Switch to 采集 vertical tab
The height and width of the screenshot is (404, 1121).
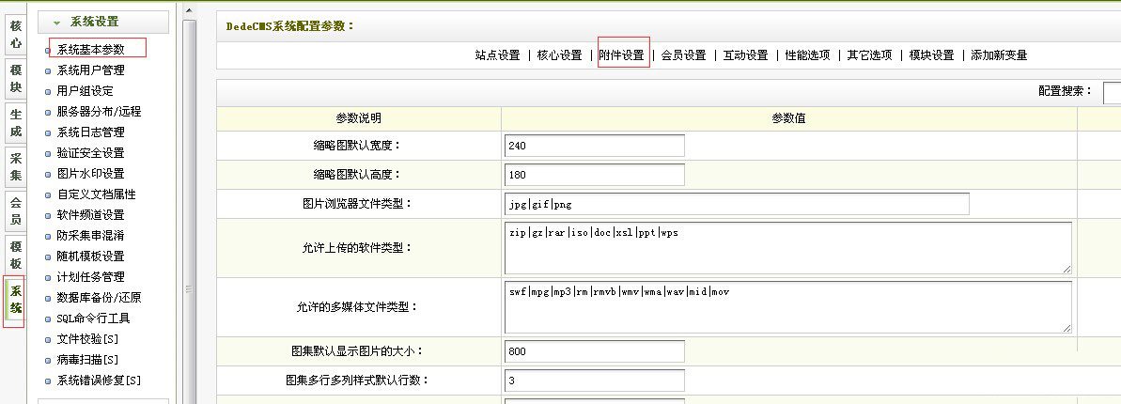pos(16,166)
